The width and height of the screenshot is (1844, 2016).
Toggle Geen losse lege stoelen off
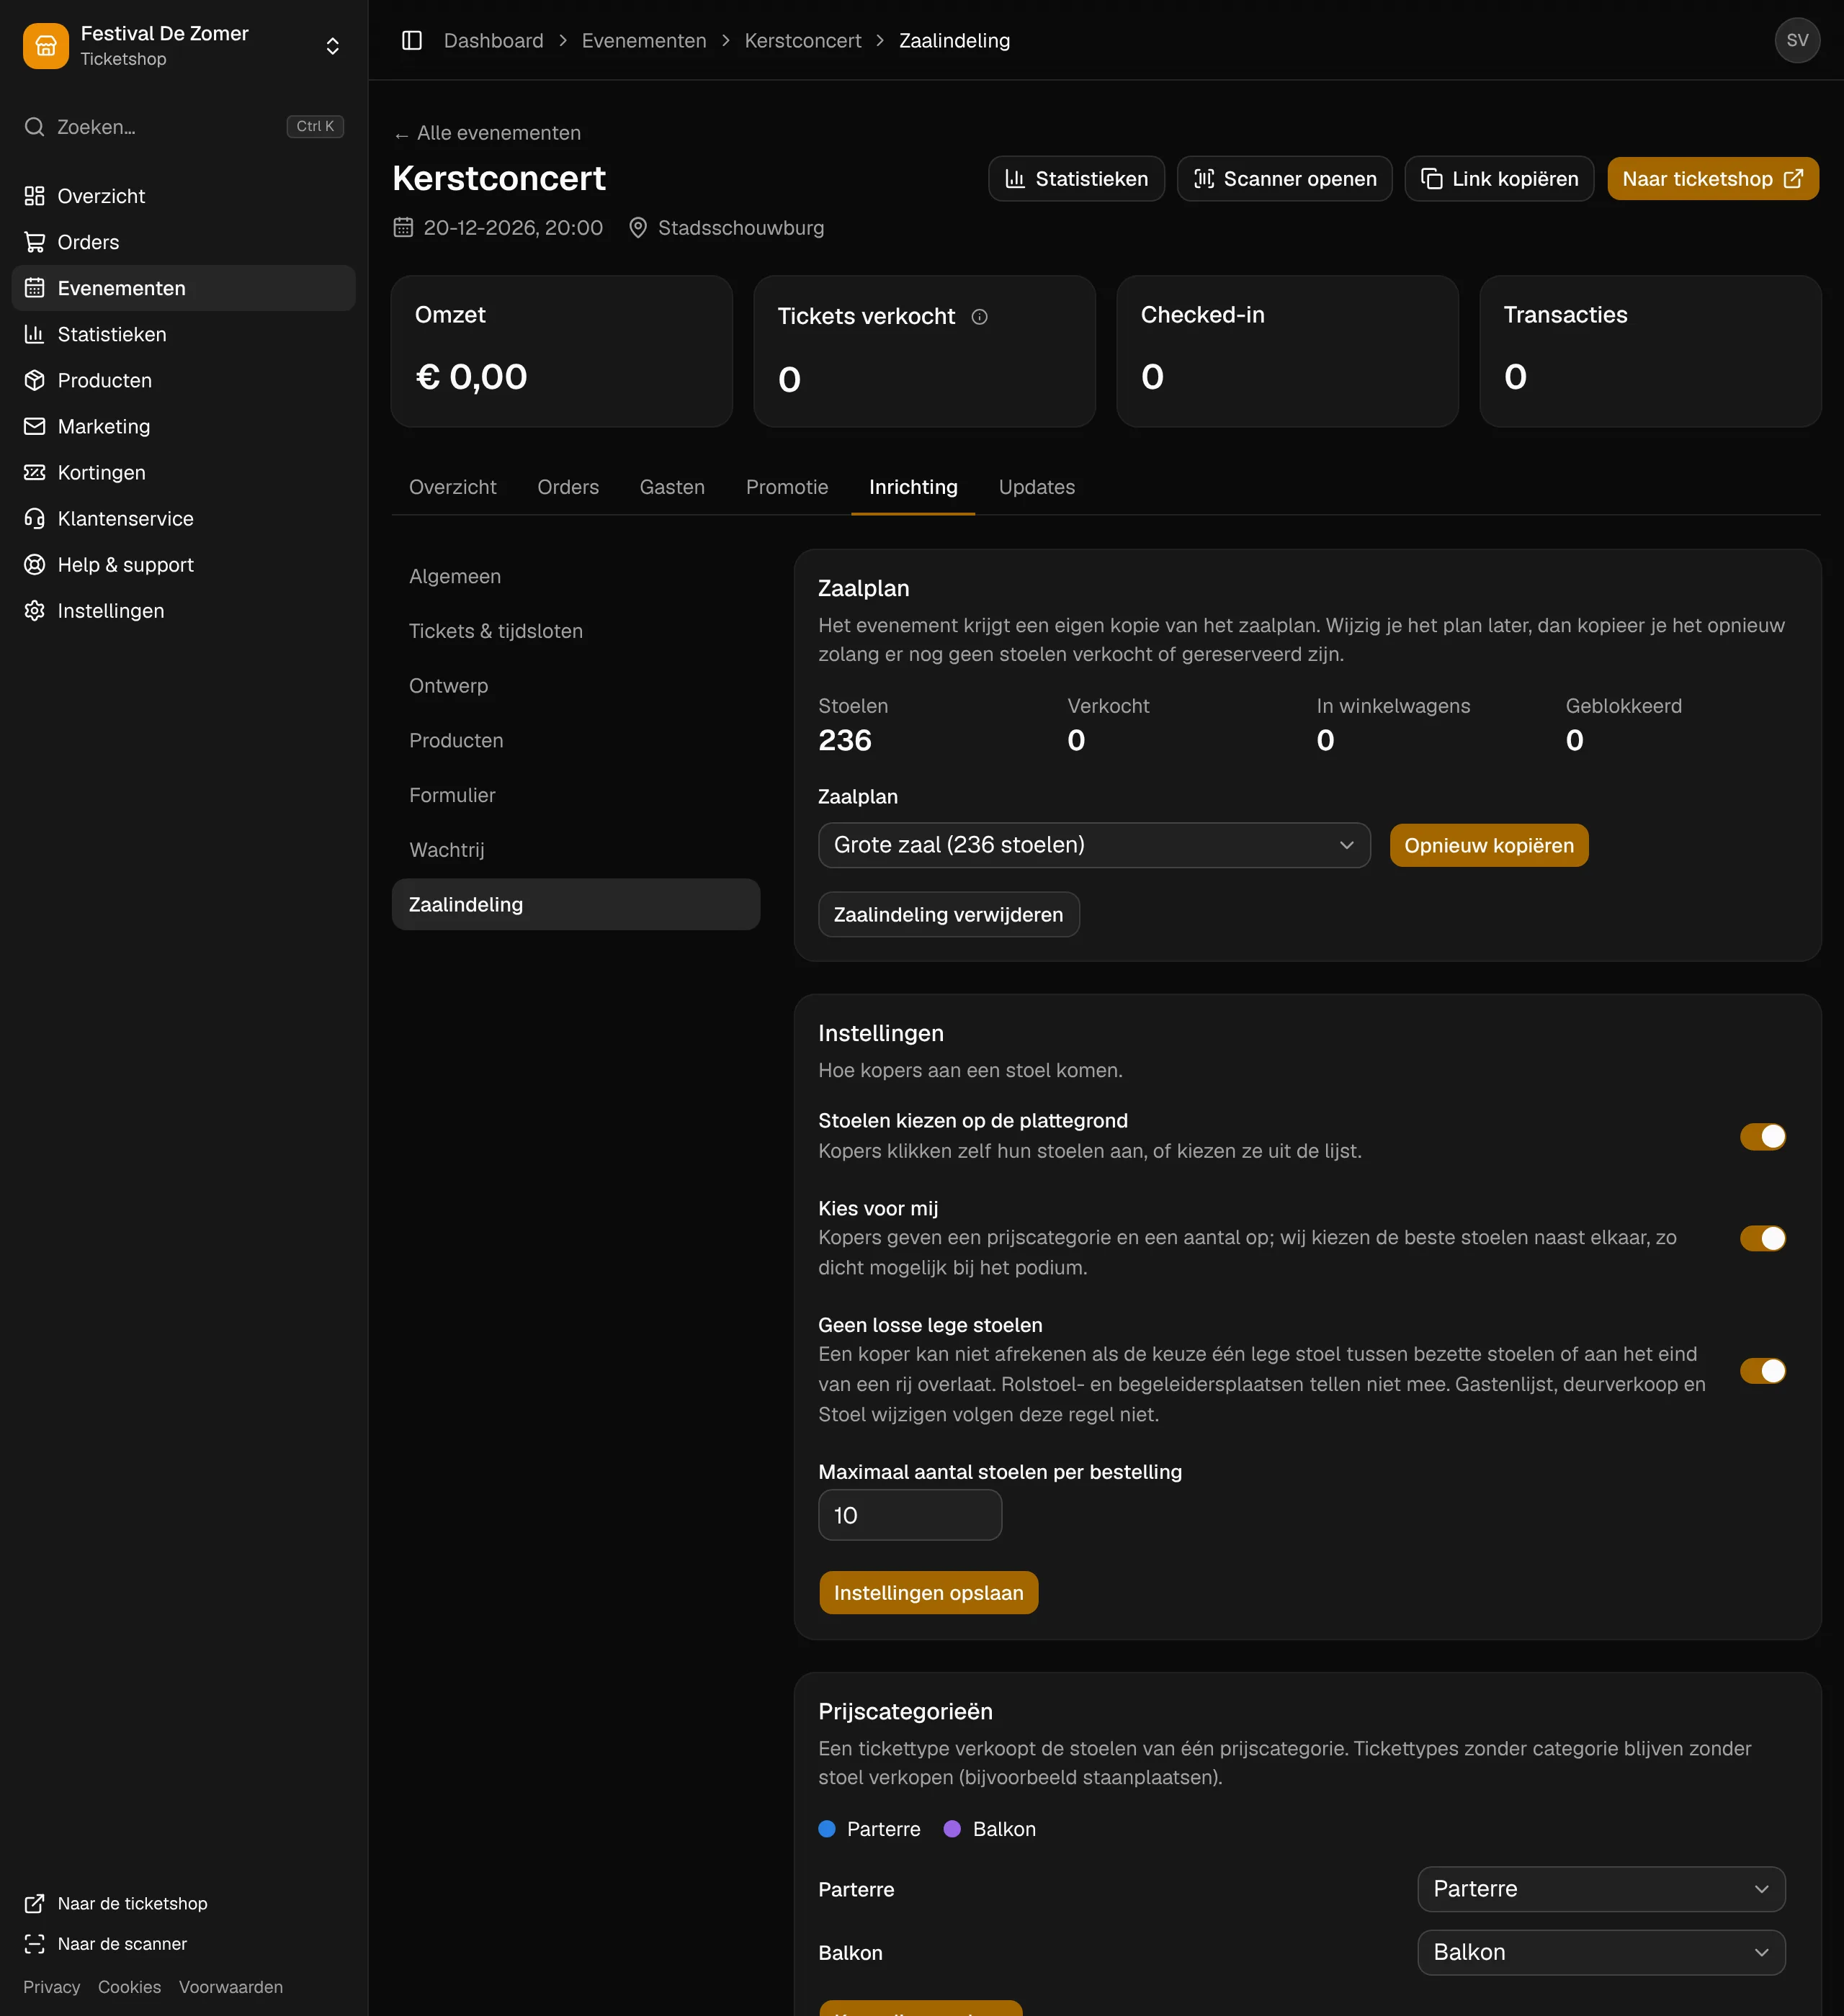tap(1762, 1370)
